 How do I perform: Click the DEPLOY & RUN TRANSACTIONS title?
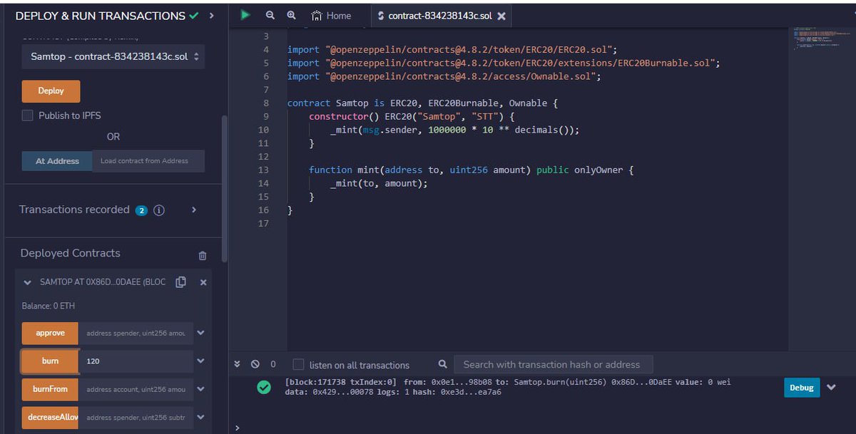[x=101, y=16]
